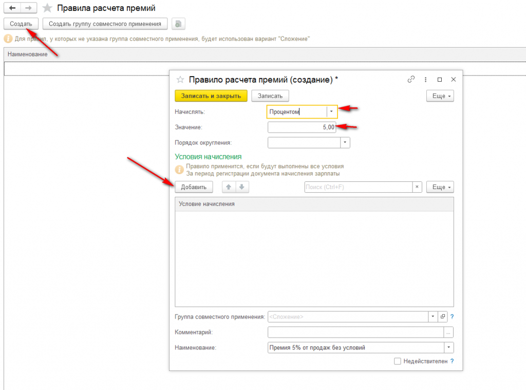Viewport: 526px width, 390px height.
Task: Move the accrual condition up
Action: tap(229, 187)
